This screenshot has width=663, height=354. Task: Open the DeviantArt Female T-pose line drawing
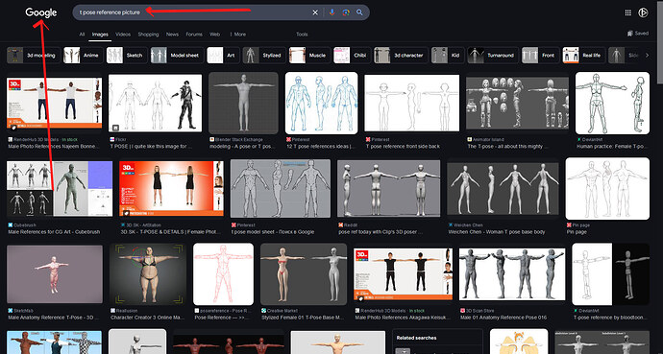click(x=612, y=103)
